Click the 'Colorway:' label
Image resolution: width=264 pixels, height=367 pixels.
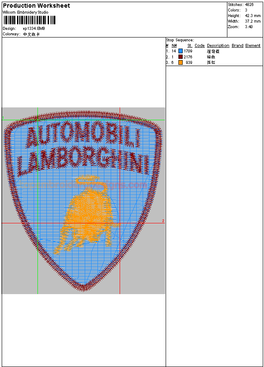[x=11, y=34]
